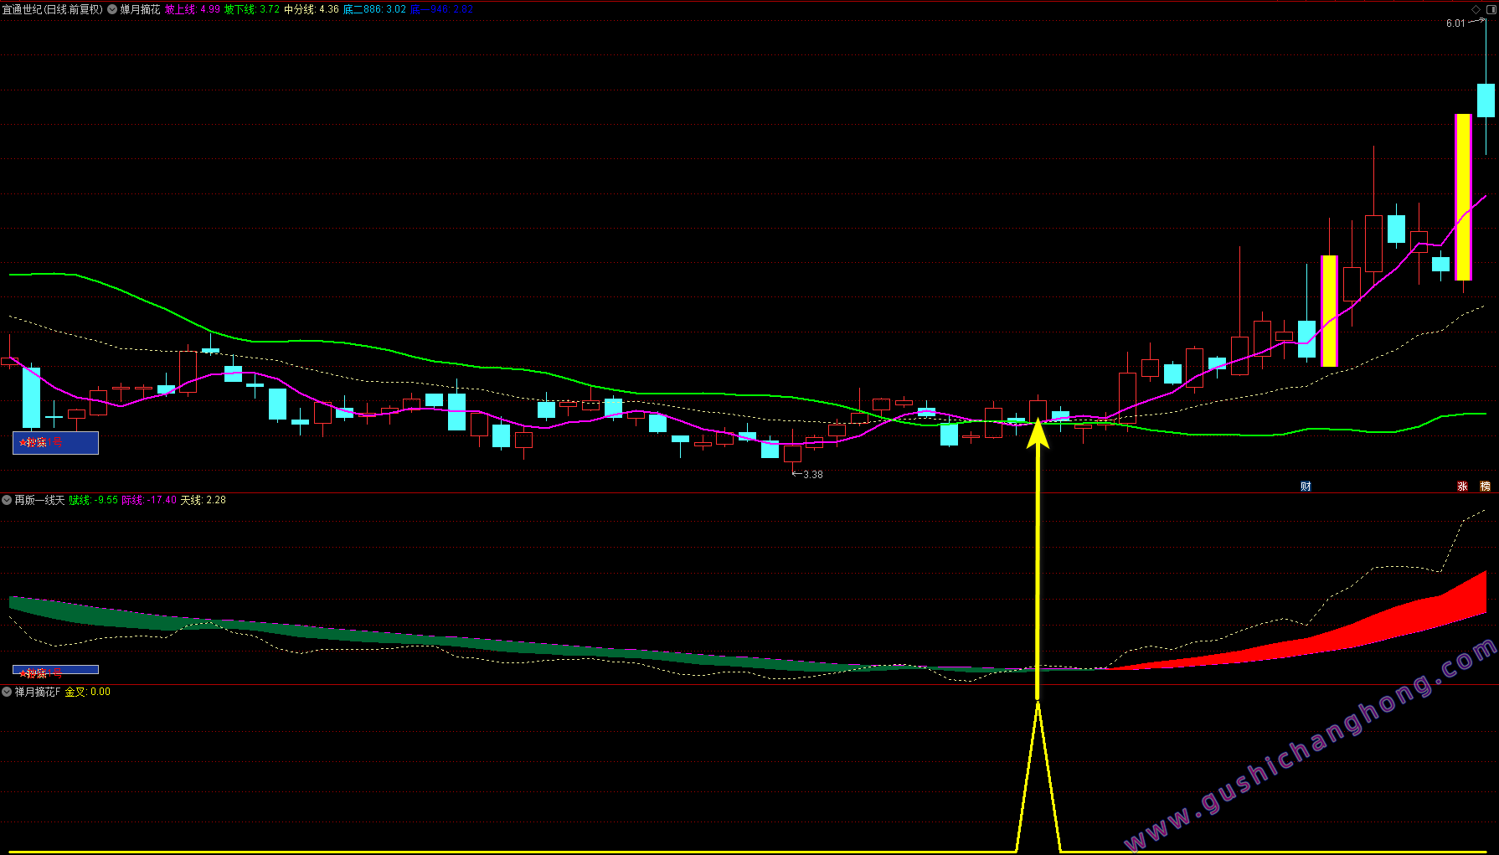Open the 再版一线天 indicator dropdown arrow
Screen dimensions: 1499x855
(x=7, y=500)
